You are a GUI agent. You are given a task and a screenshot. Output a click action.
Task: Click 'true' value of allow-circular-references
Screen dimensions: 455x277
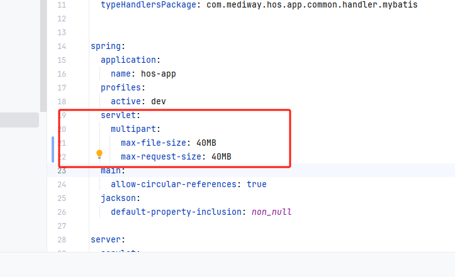tap(256, 184)
